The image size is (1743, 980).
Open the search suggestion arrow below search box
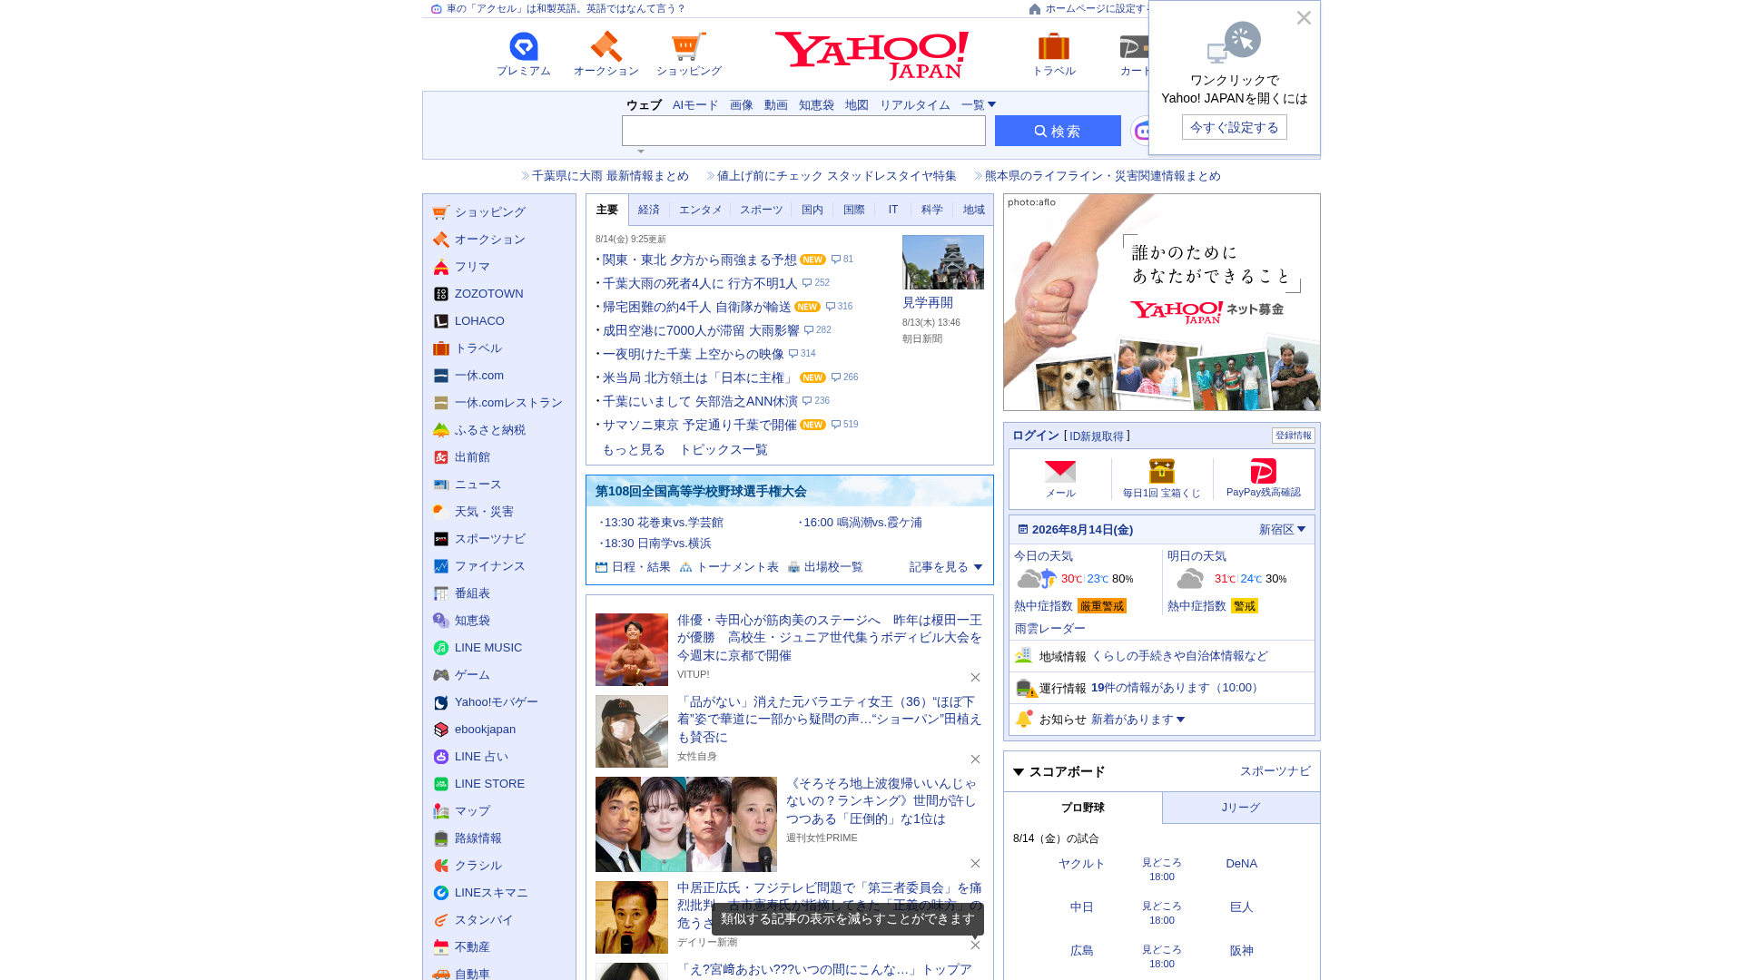coord(641,152)
